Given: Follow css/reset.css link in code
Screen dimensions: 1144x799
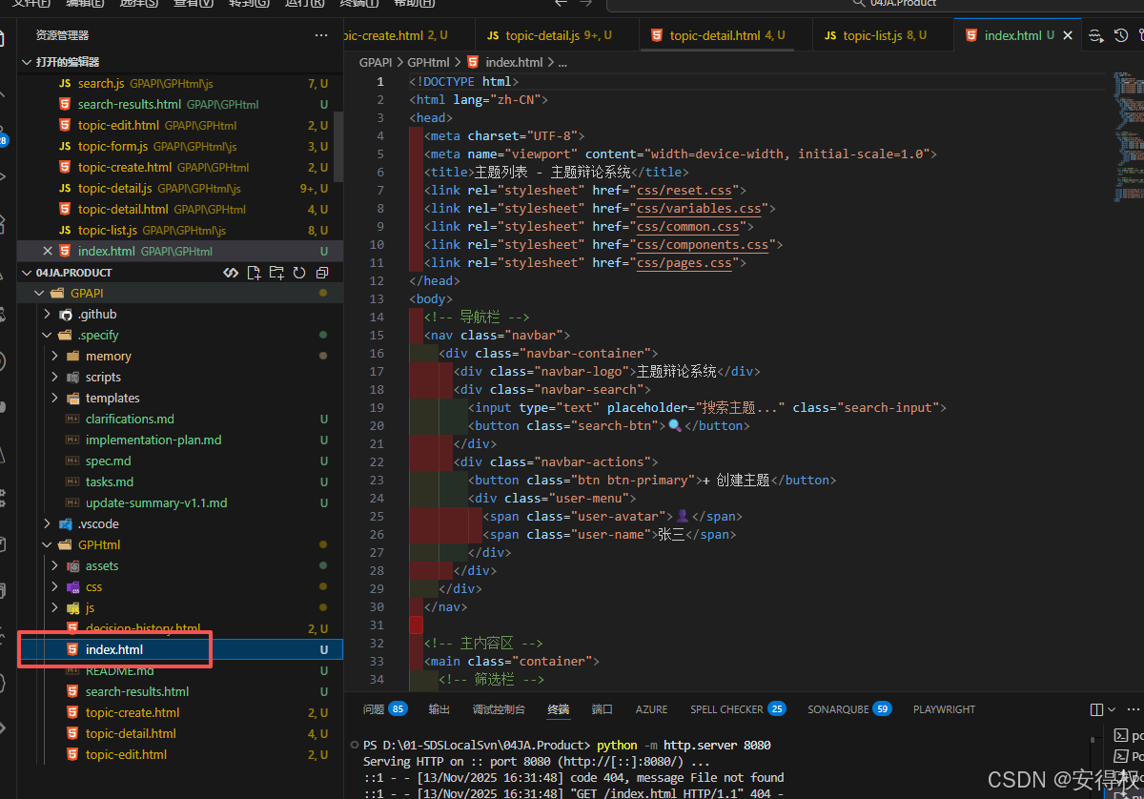Looking at the screenshot, I should 684,191.
